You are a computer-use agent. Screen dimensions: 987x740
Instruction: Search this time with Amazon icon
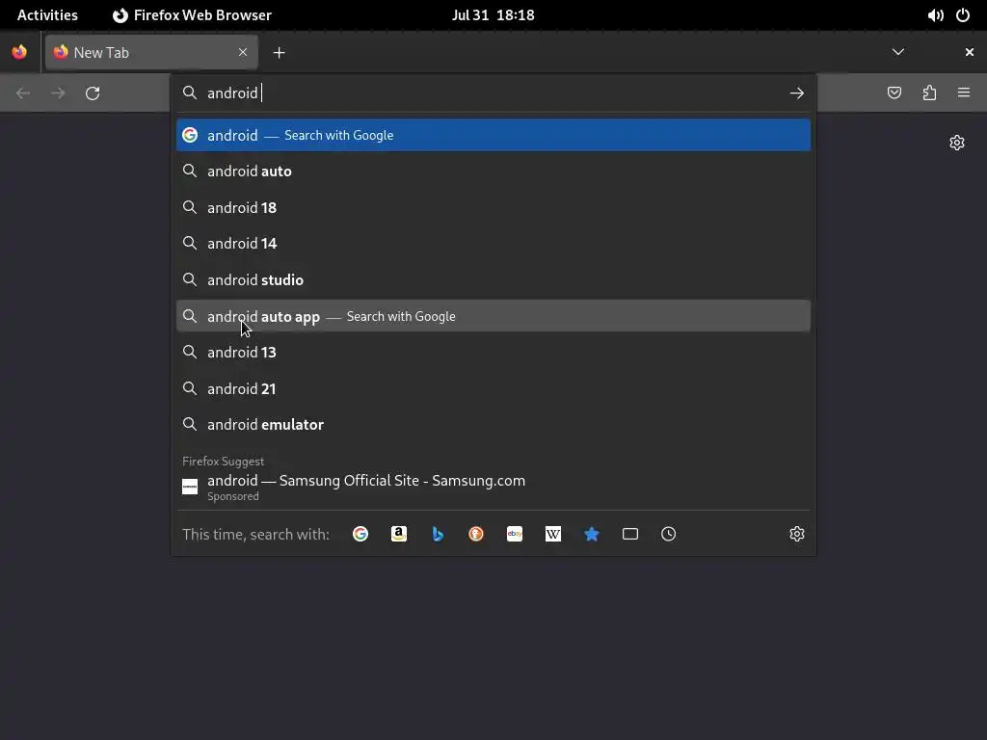tap(398, 534)
